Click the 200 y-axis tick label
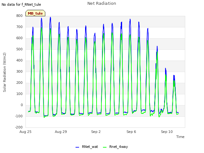 19,83
